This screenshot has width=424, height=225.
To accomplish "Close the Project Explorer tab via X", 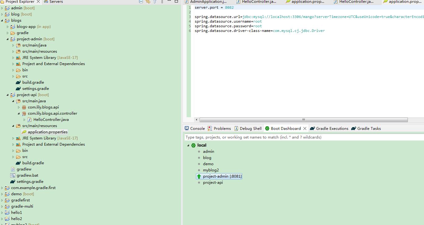I will click(x=38, y=2).
